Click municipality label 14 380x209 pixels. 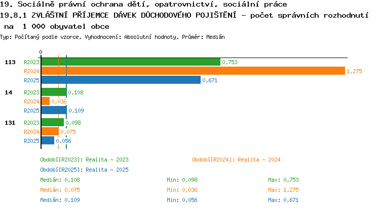click(x=8, y=92)
